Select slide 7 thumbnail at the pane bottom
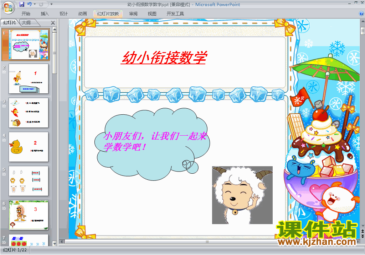The width and height of the screenshot is (365, 255). [x=29, y=240]
